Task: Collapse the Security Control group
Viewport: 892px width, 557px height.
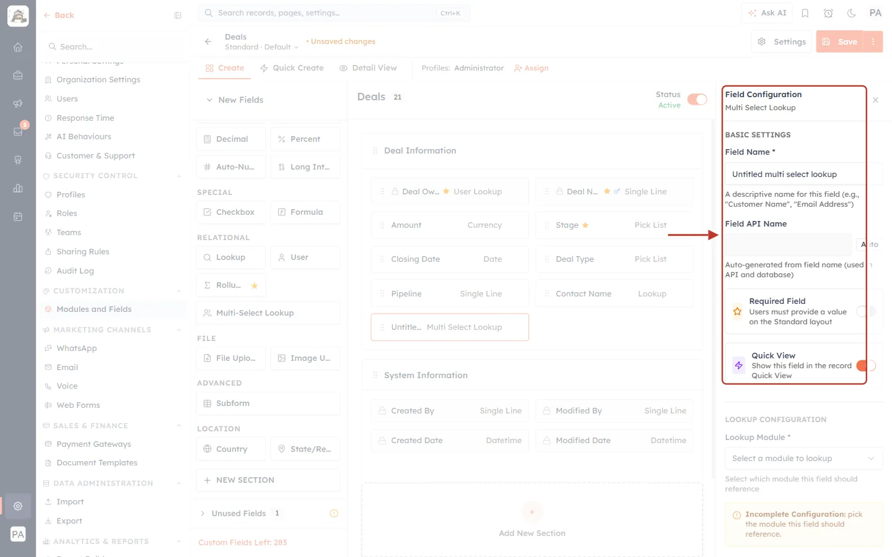Action: point(179,176)
